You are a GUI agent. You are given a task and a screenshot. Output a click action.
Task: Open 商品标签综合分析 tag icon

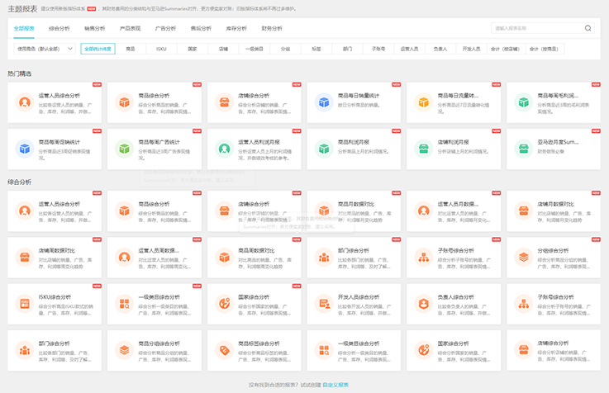224,349
